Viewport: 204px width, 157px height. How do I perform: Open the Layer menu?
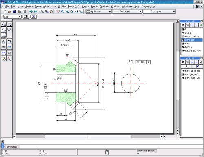[x=86, y=7]
